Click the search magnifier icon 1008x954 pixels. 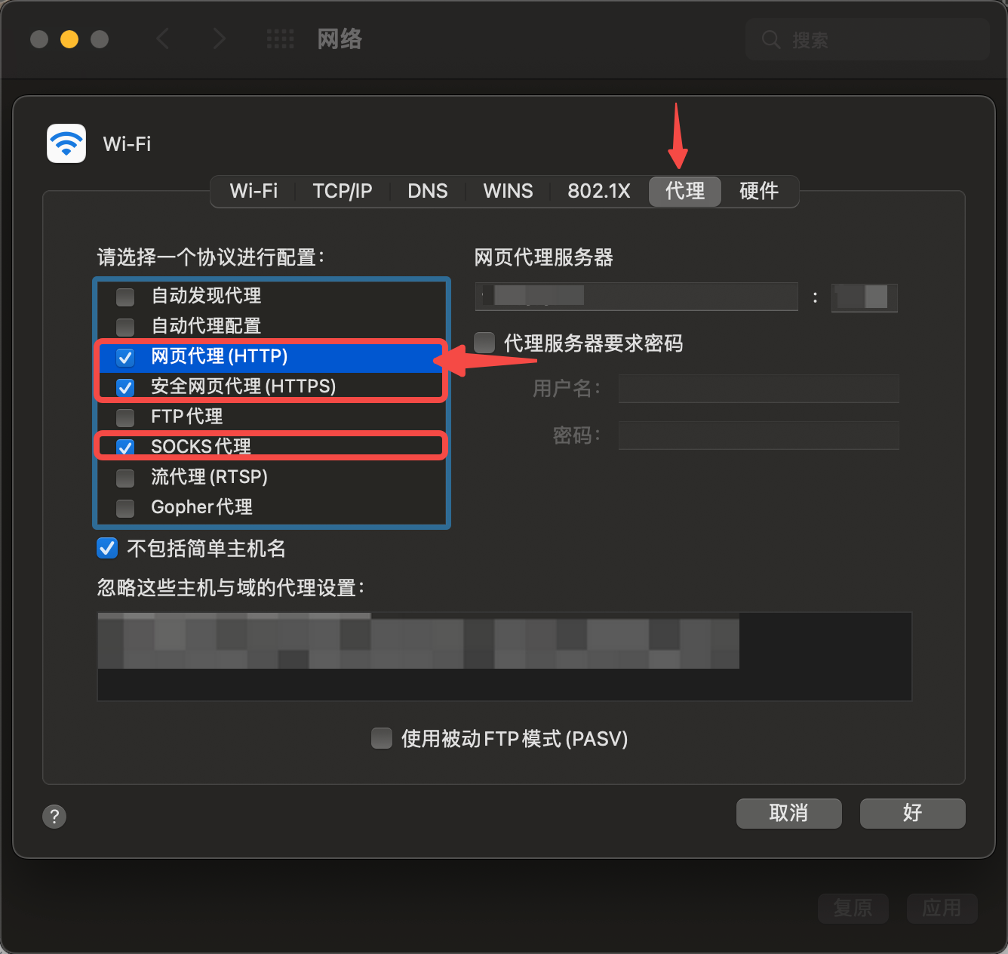pyautogui.click(x=771, y=39)
